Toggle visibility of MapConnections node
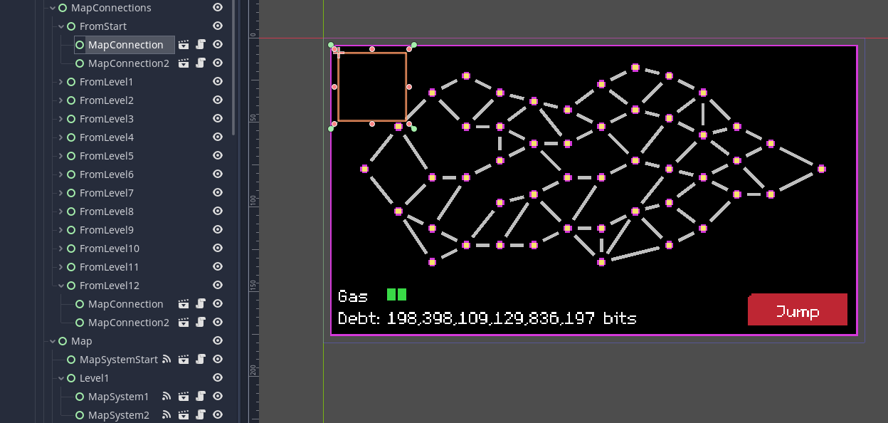 pyautogui.click(x=218, y=8)
